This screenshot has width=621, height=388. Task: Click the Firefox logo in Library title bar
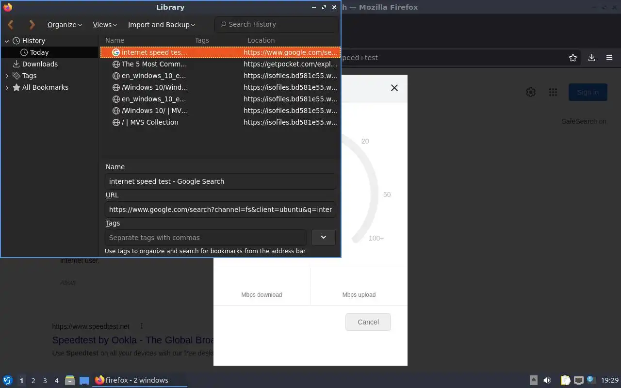coord(7,7)
